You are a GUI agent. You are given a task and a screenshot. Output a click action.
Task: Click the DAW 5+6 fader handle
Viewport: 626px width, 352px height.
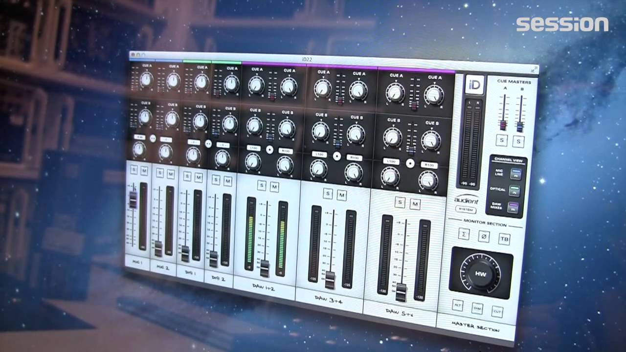coord(401,292)
